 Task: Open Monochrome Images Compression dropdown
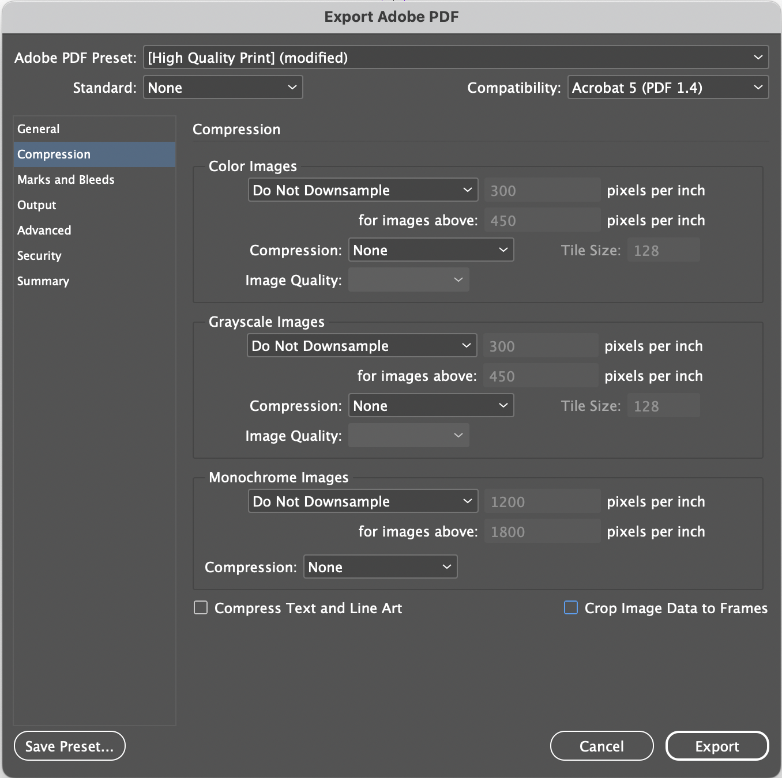(380, 567)
